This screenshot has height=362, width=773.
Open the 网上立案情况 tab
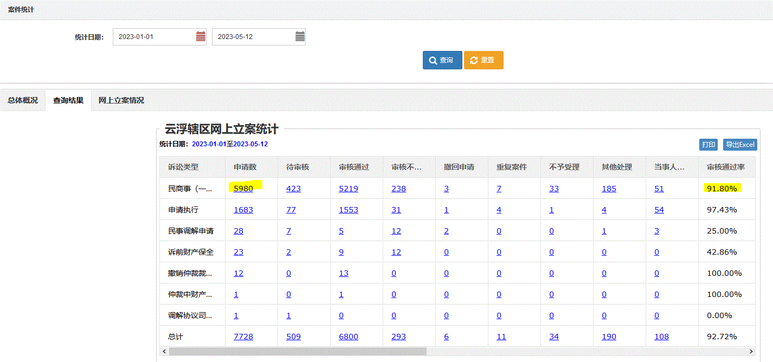point(121,100)
